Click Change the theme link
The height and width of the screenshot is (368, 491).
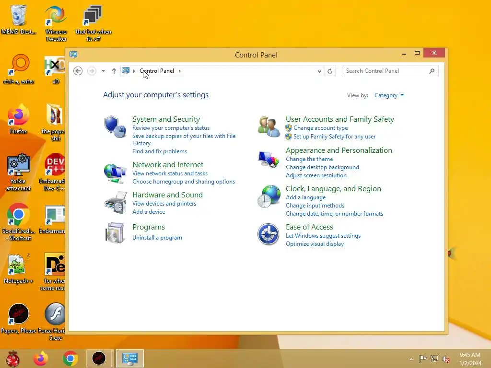coord(309,159)
